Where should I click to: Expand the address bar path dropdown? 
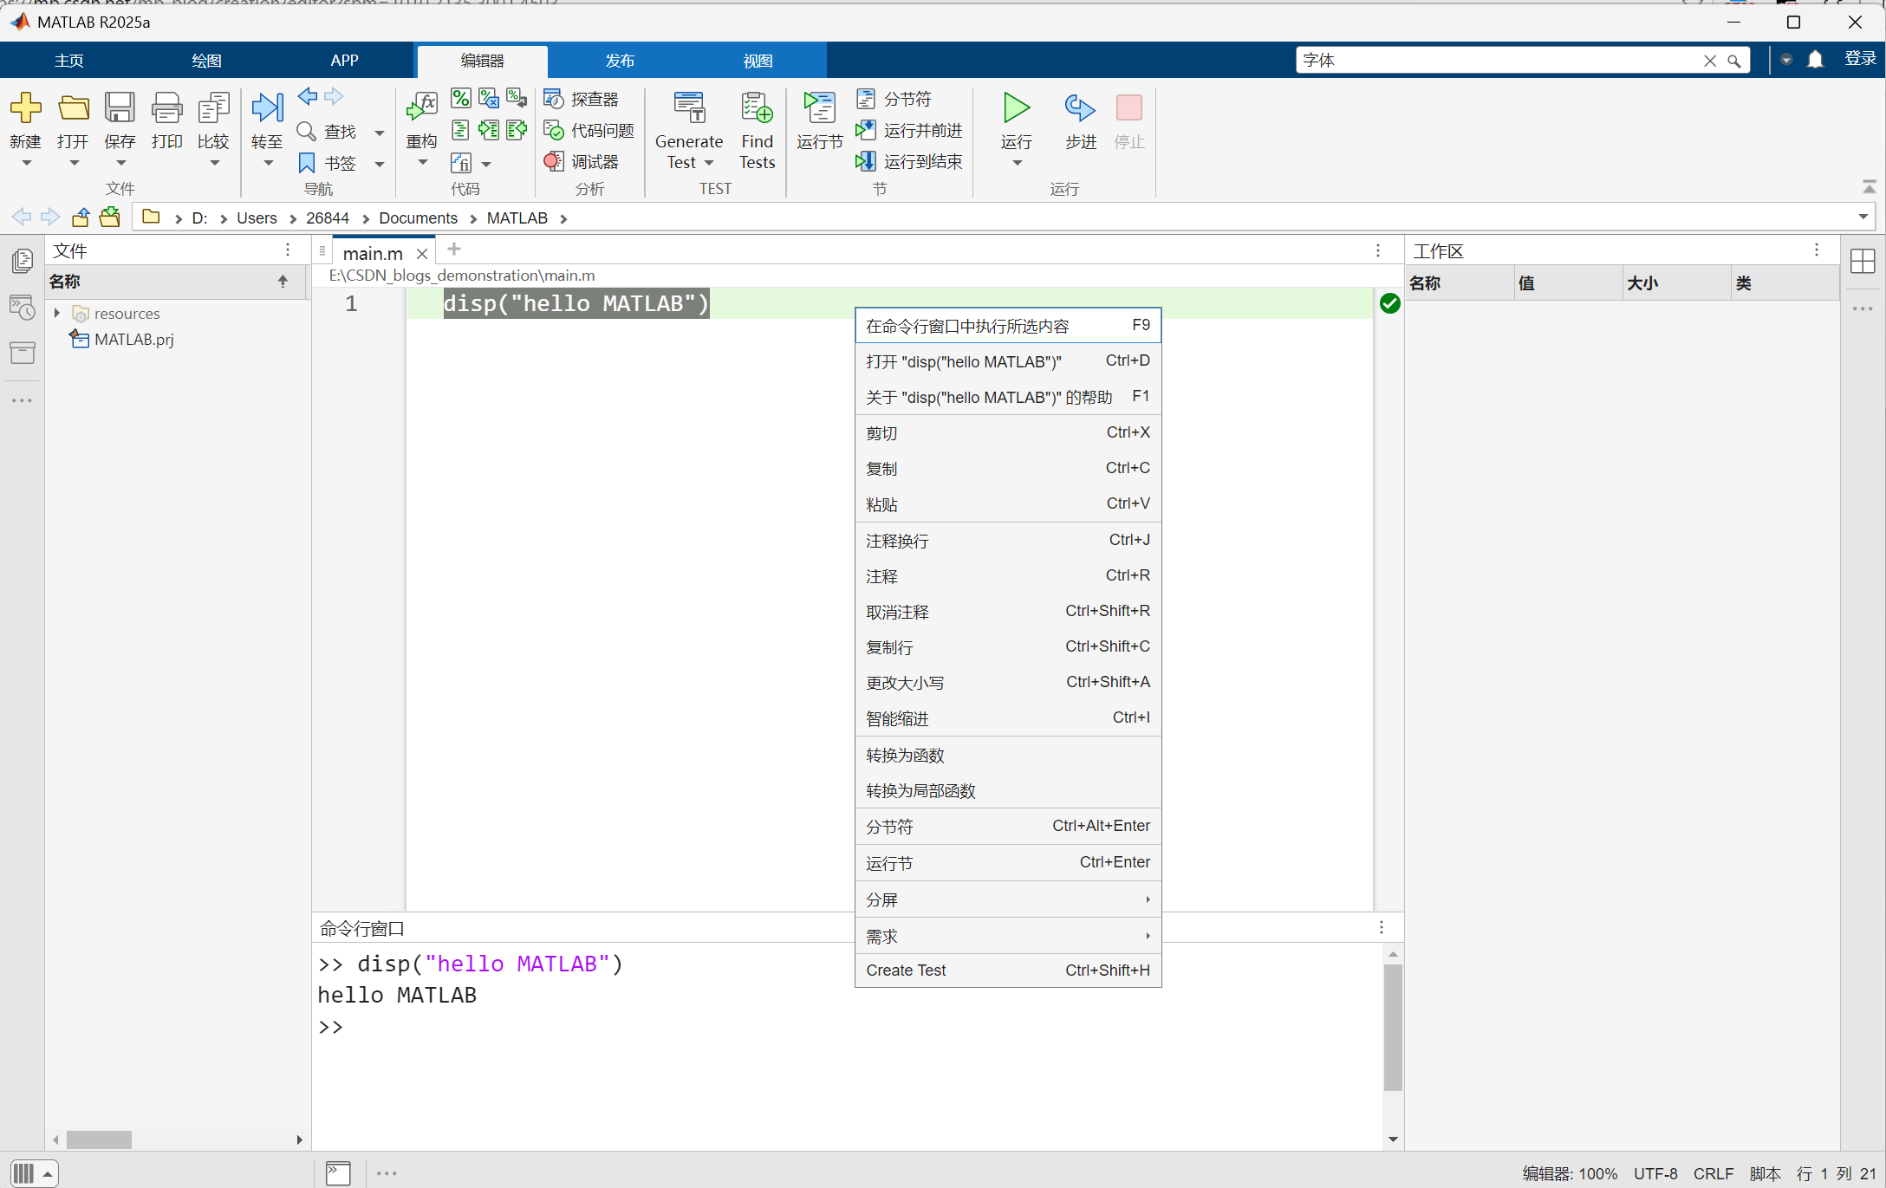1863,217
